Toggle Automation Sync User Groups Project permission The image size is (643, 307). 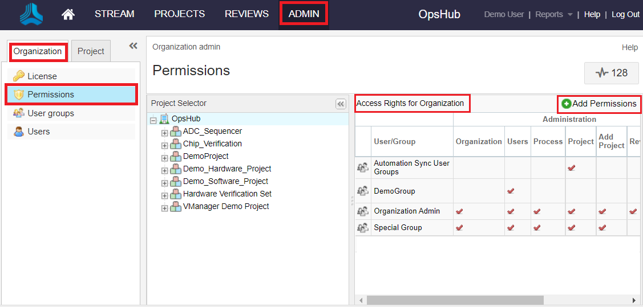click(x=572, y=168)
